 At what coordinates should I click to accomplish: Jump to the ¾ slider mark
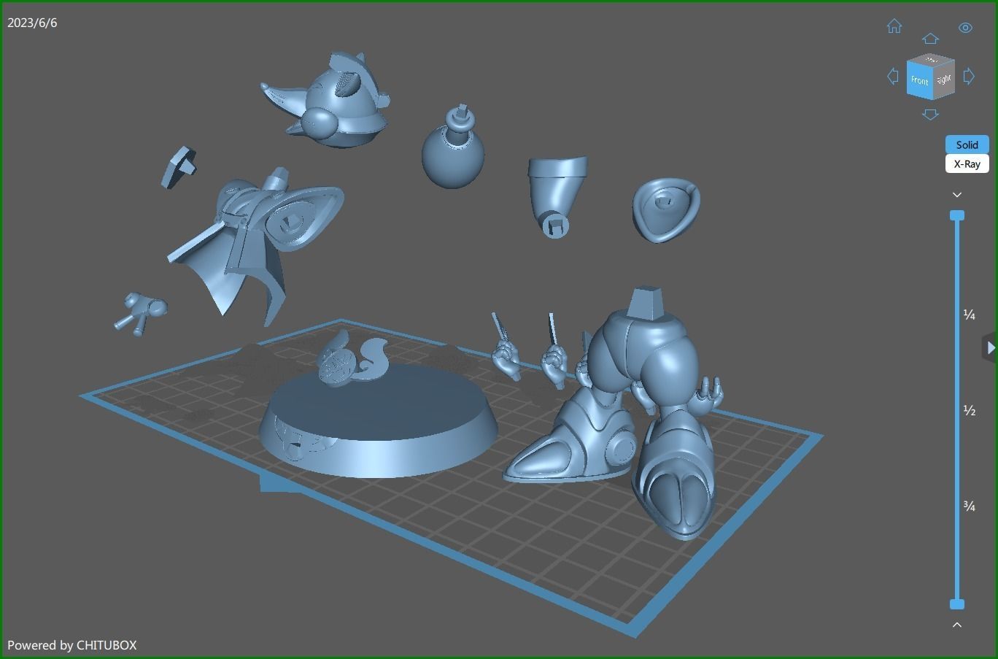(x=970, y=506)
